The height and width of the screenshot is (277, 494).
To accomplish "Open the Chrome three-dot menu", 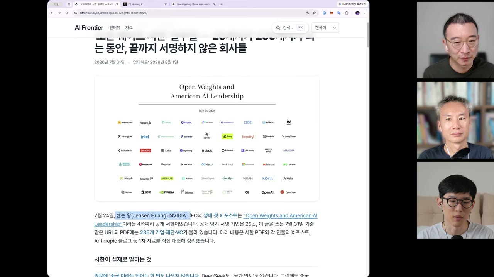I will (365, 13).
